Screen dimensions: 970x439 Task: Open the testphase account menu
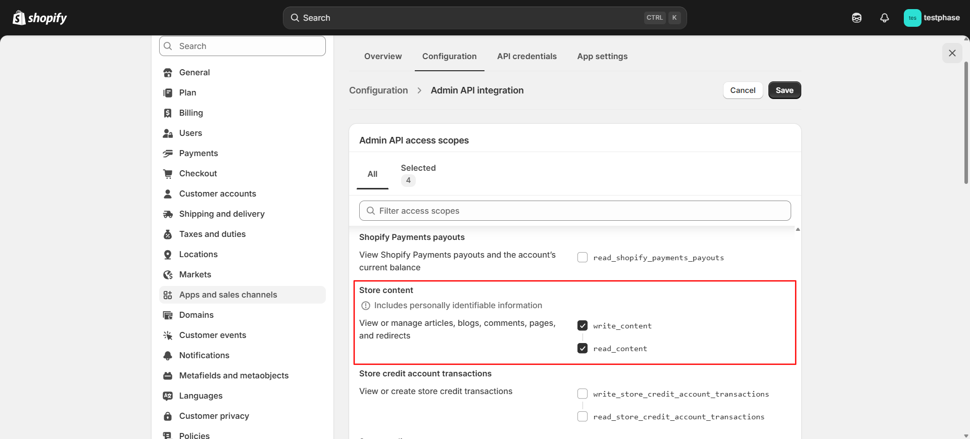click(932, 18)
